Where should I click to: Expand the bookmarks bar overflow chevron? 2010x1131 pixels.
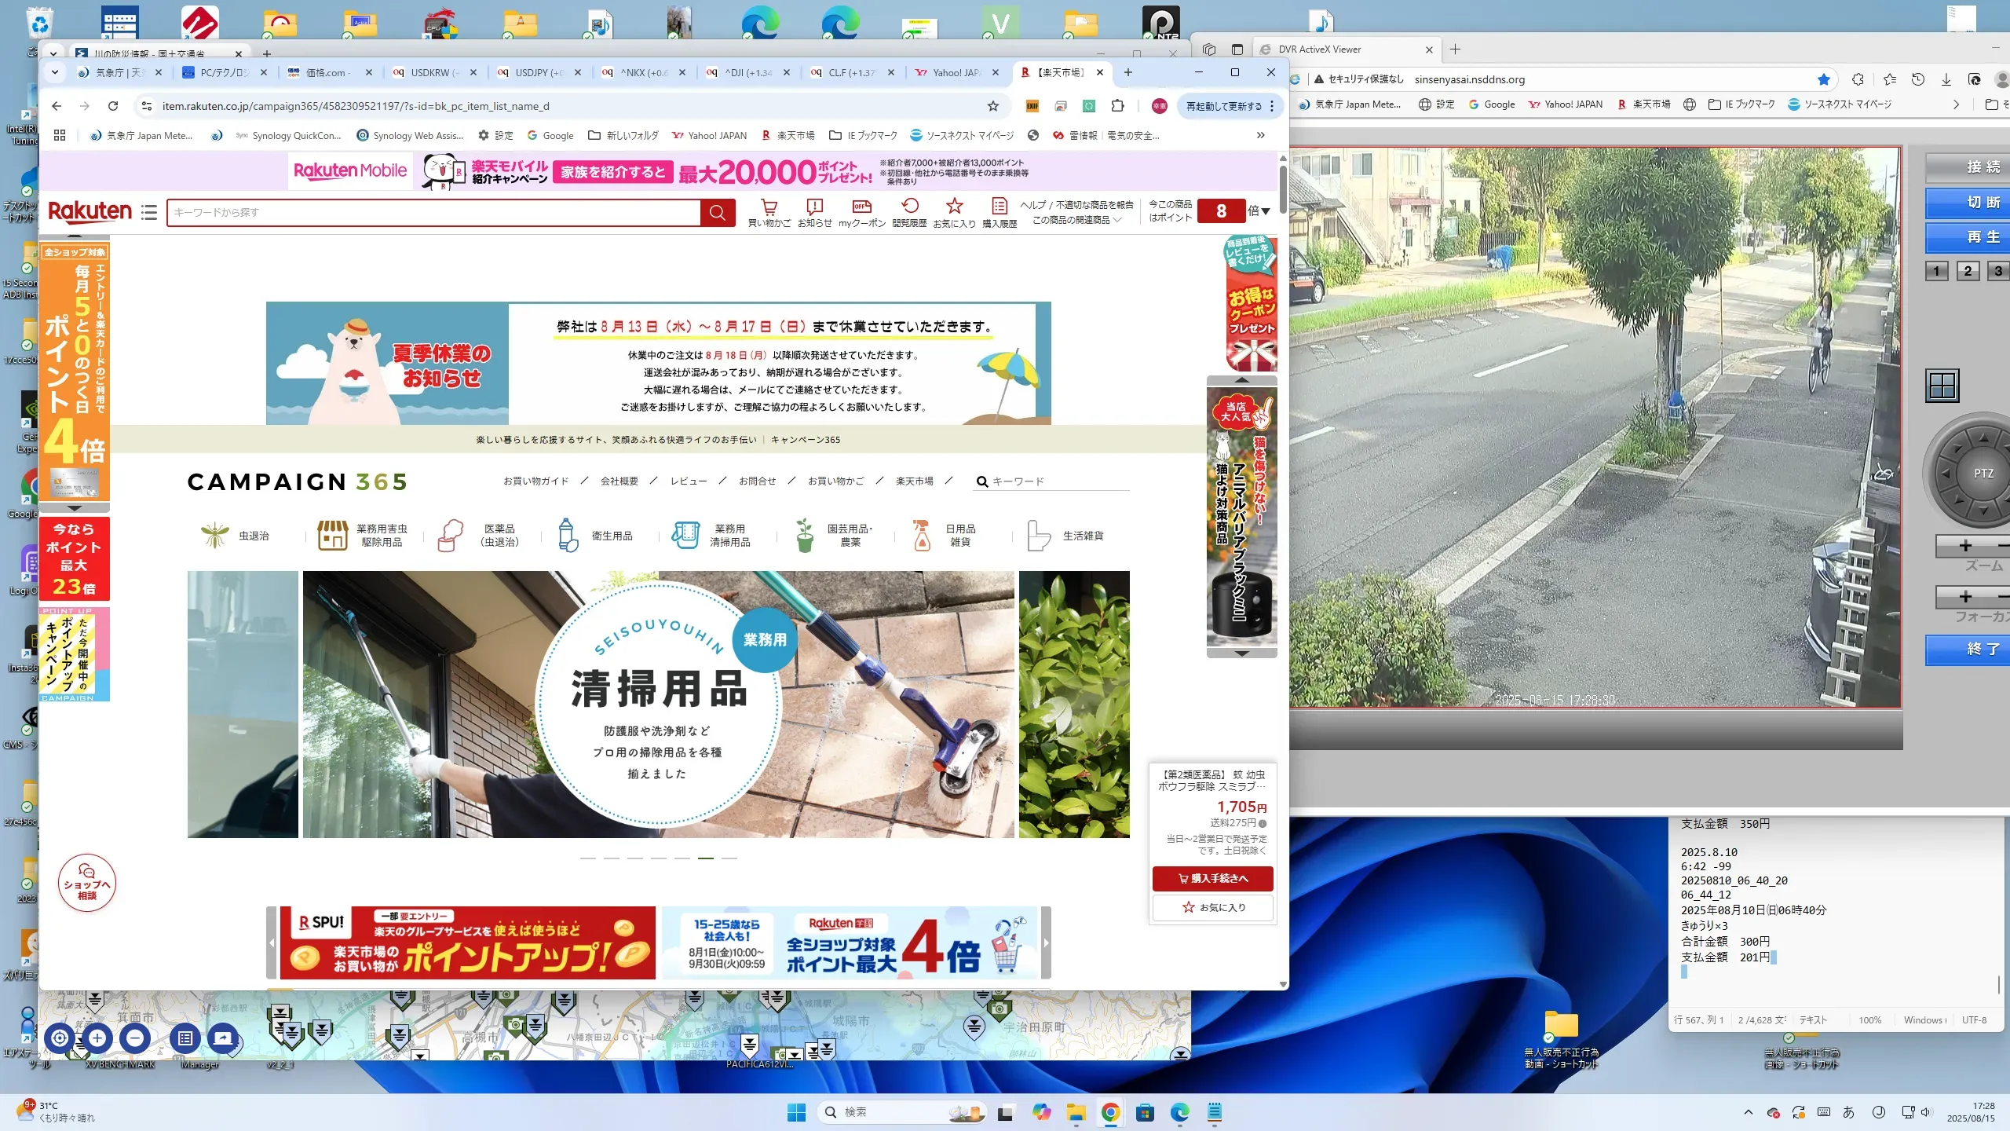[1260, 135]
